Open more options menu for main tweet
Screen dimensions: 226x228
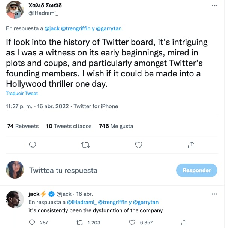(214, 6)
